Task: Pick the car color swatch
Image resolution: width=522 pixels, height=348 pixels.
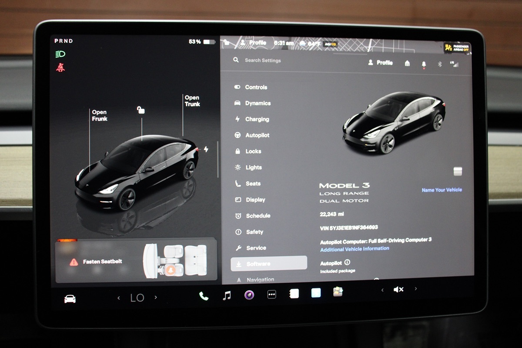Action: 457,171
